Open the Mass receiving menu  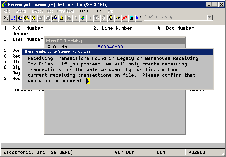(x=90, y=11)
